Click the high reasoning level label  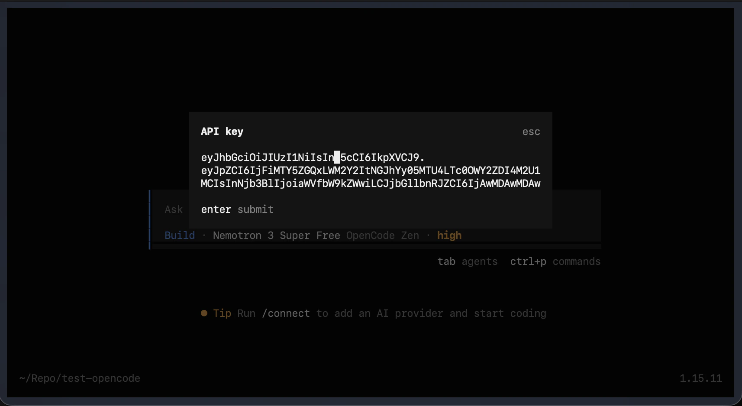(449, 235)
